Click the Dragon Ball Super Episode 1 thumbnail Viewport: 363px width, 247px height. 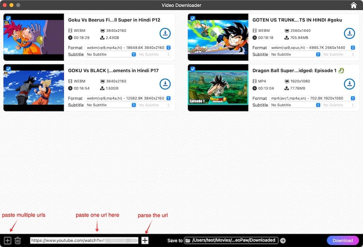pos(218,87)
